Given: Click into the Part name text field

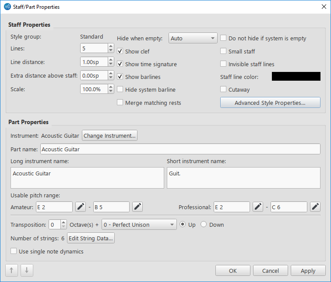Looking at the screenshot, I should (x=180, y=149).
